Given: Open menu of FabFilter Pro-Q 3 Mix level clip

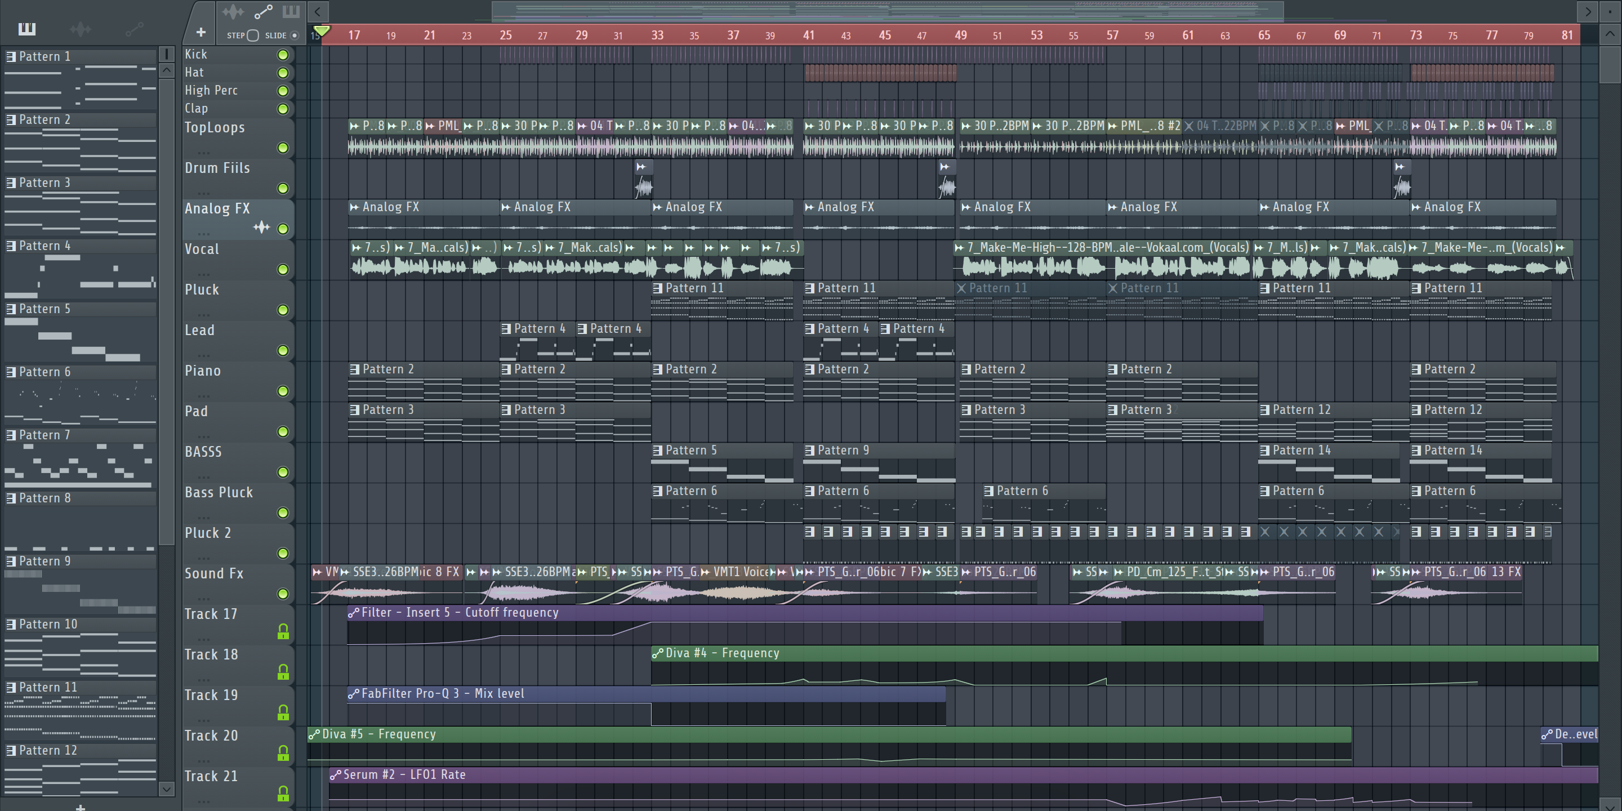Looking at the screenshot, I should click(x=354, y=694).
